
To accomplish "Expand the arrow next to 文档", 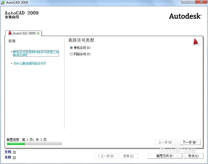I will [14, 152].
